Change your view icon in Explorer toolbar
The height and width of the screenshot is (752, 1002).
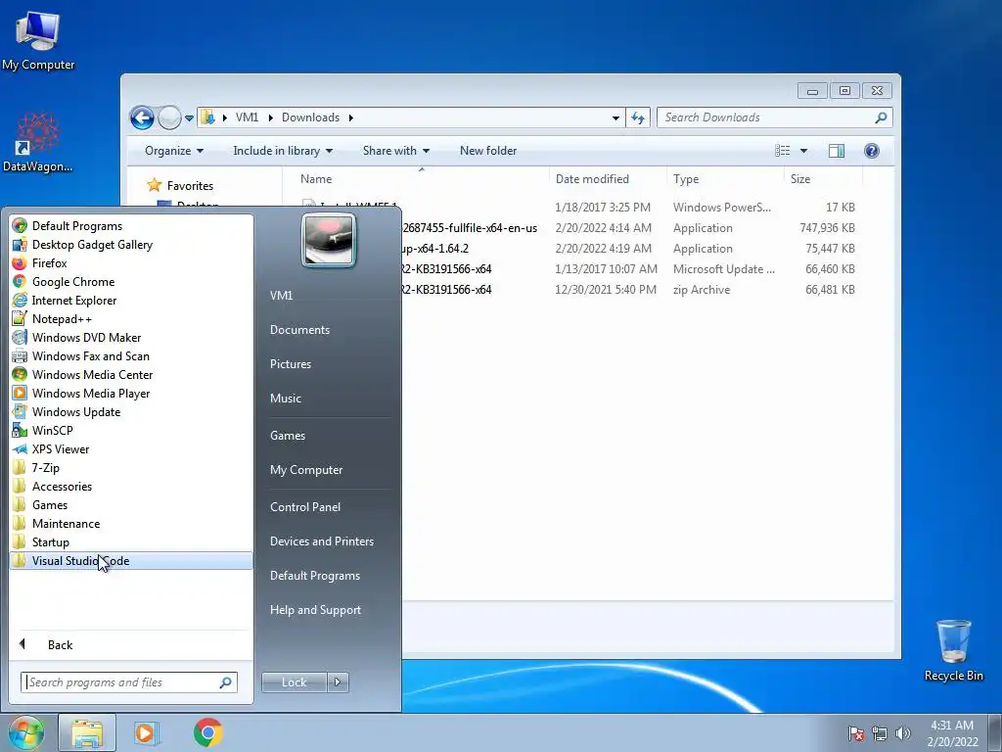[x=782, y=151]
